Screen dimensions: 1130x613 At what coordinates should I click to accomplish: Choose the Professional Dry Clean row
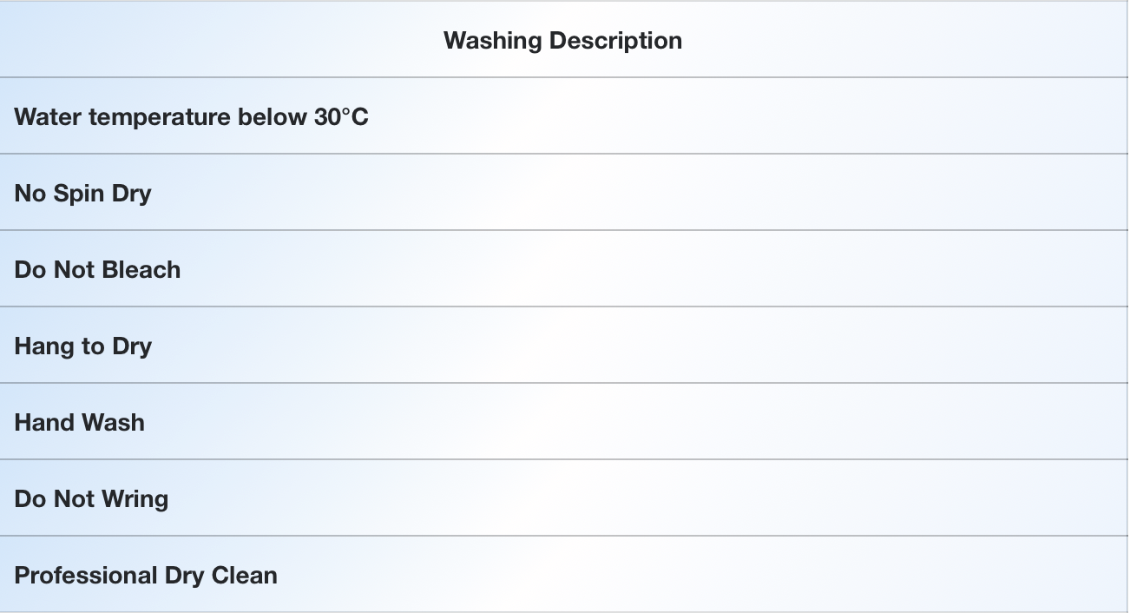click(564, 575)
